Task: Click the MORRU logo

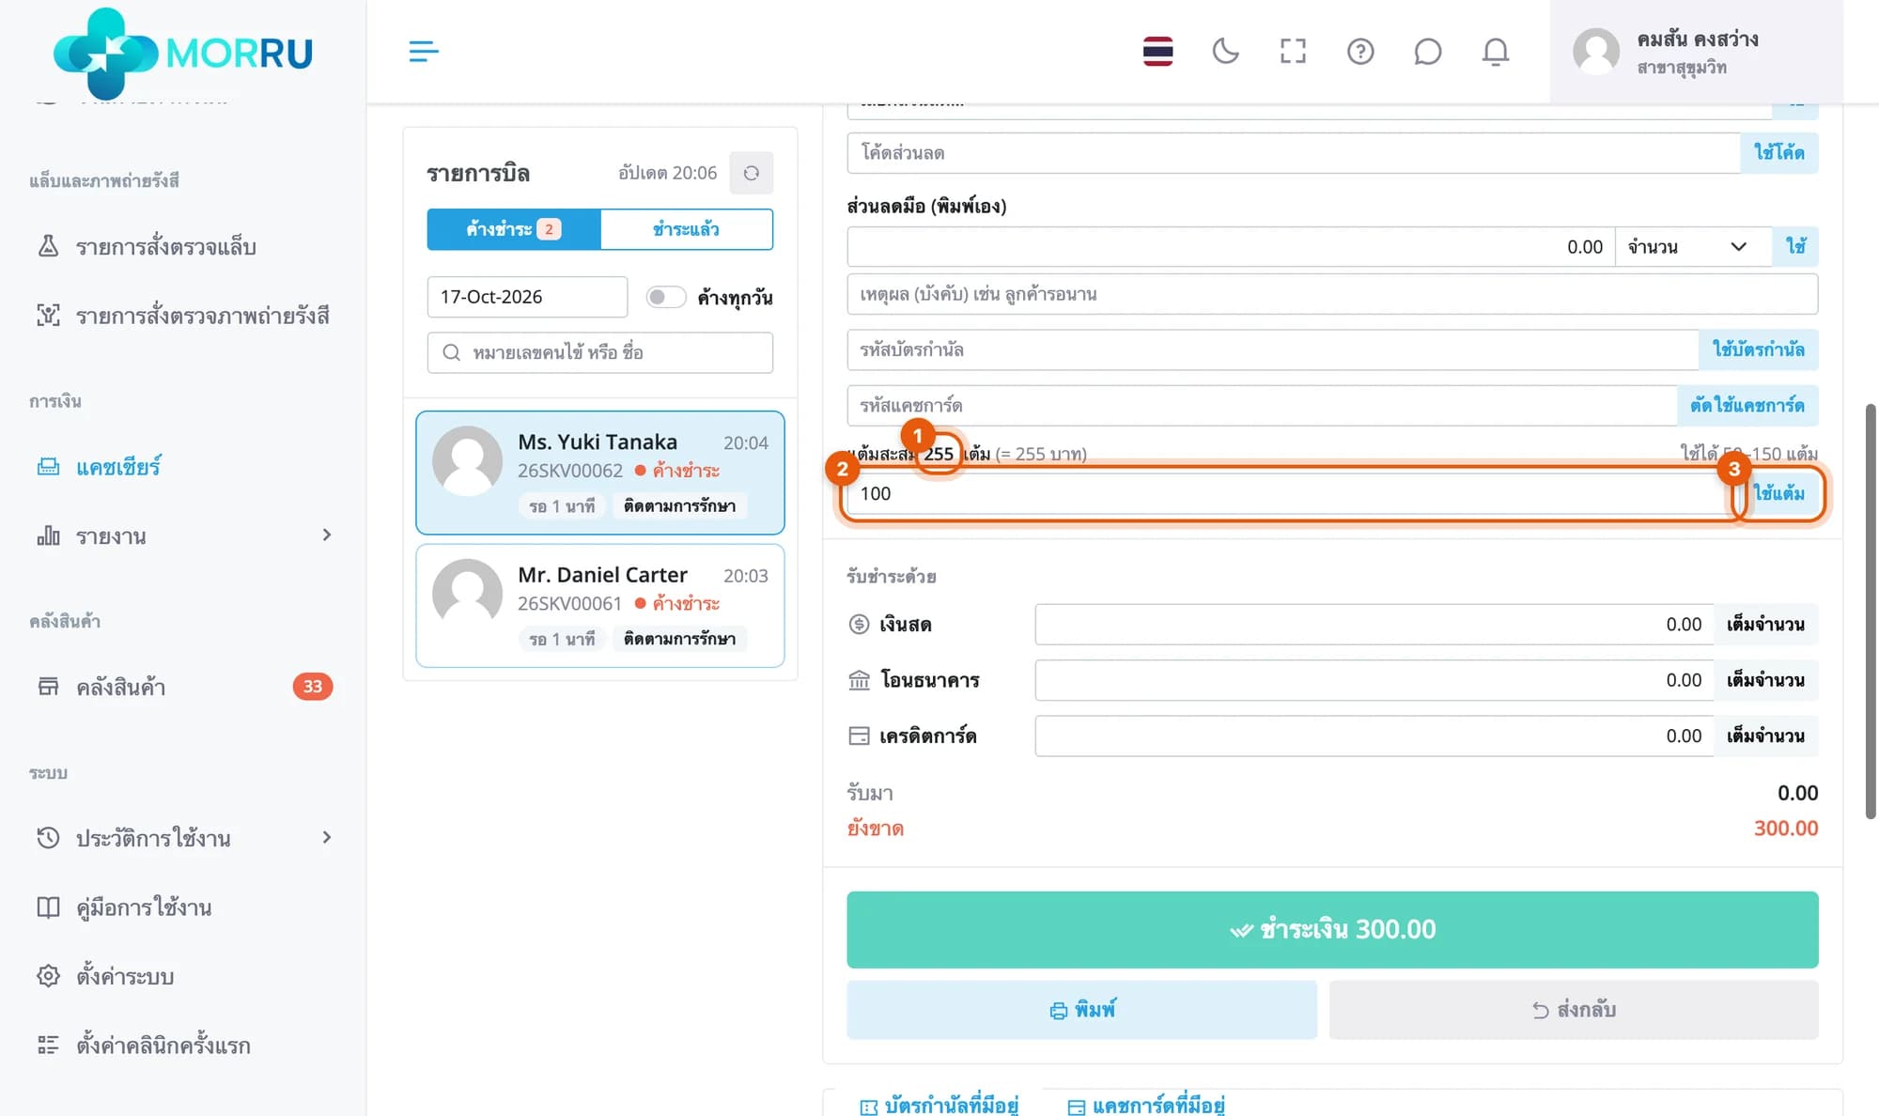Action: 183,54
